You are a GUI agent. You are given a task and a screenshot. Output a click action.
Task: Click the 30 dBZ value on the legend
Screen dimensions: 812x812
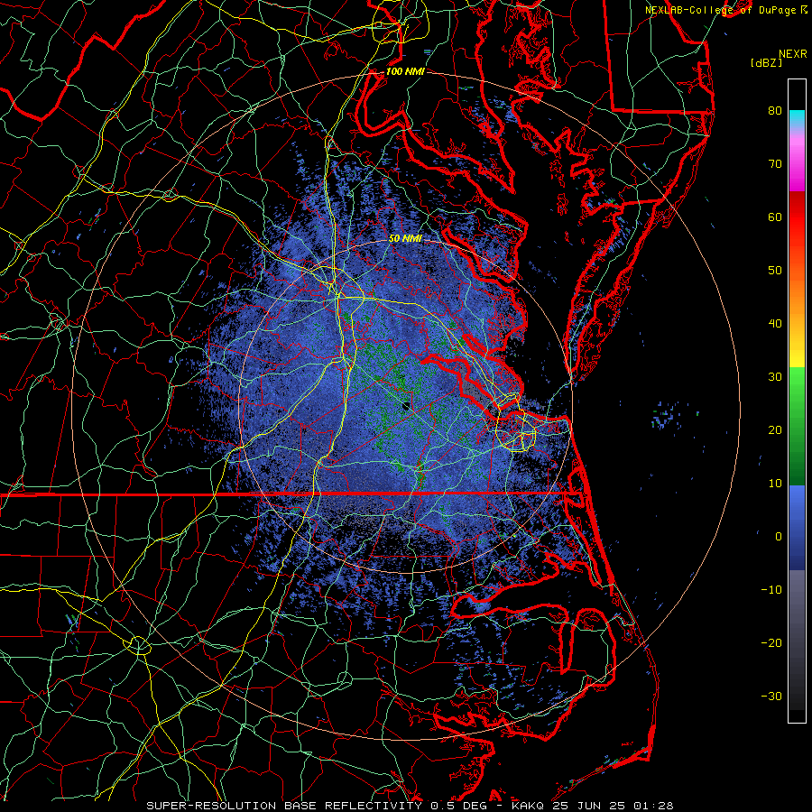pos(775,376)
